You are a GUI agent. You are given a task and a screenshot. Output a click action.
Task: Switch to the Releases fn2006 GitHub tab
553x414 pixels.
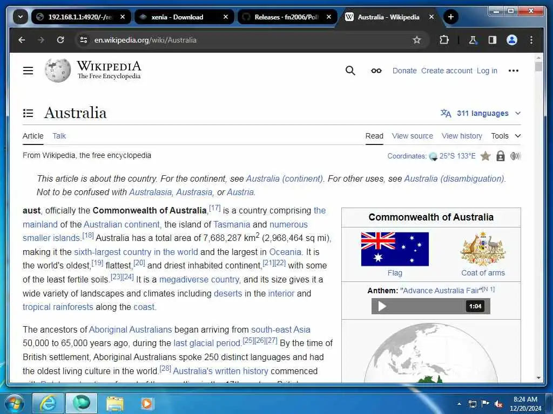point(287,17)
